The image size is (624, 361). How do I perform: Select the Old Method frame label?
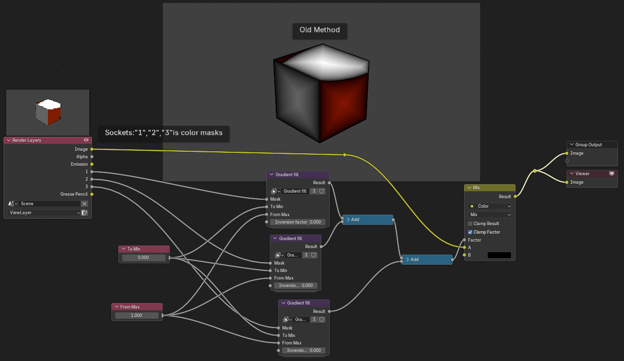[x=320, y=30]
